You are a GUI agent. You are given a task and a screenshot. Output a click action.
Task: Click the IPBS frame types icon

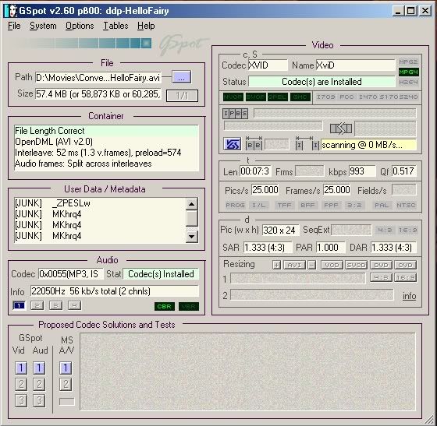235,114
